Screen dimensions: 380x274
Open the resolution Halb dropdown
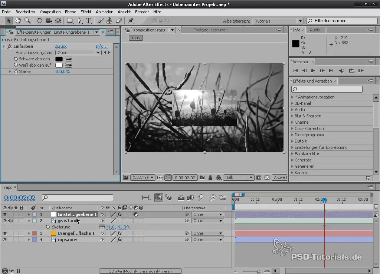(x=239, y=177)
